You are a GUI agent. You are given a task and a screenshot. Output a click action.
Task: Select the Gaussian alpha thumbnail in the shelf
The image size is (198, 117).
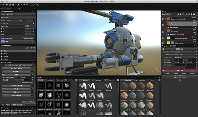pyautogui.click(x=67, y=105)
